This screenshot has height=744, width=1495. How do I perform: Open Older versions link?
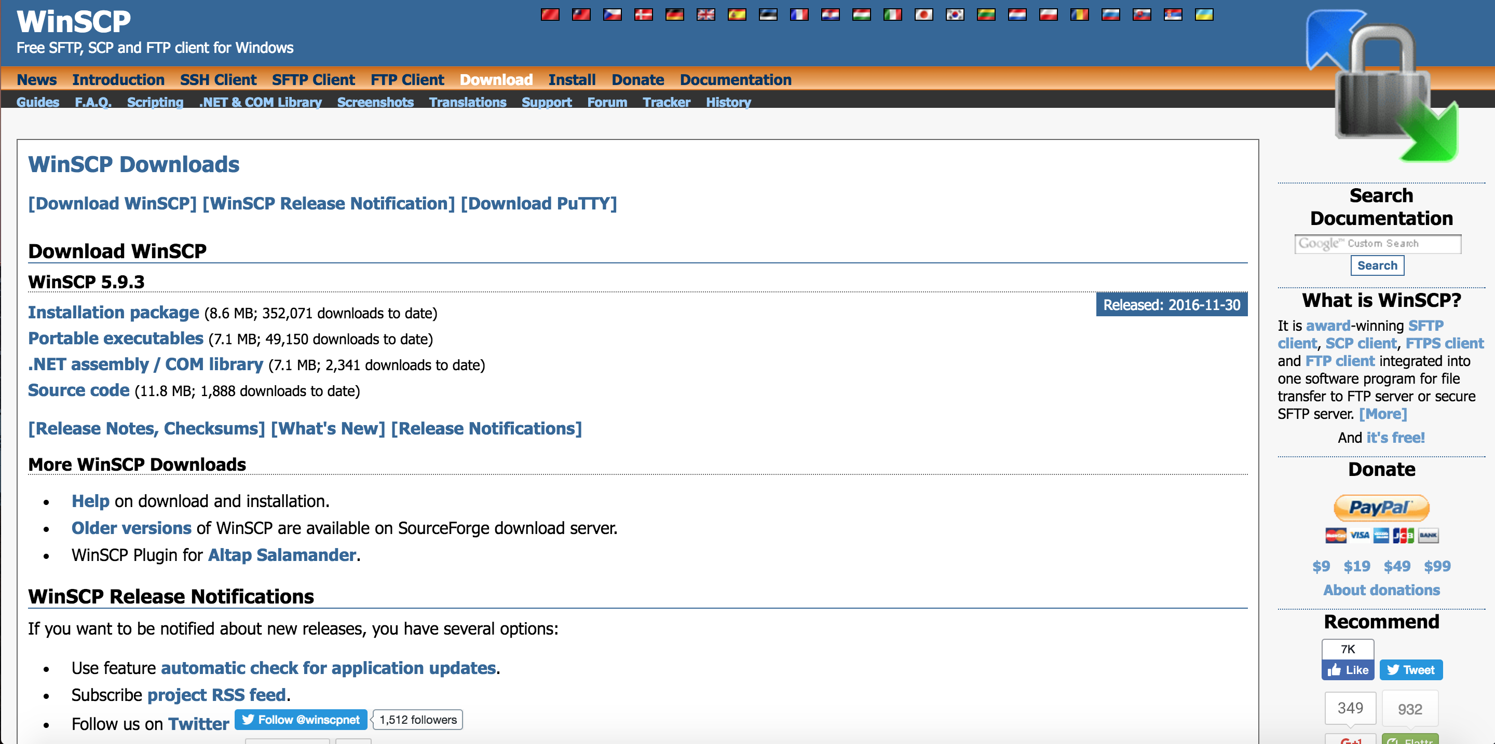[x=131, y=528]
